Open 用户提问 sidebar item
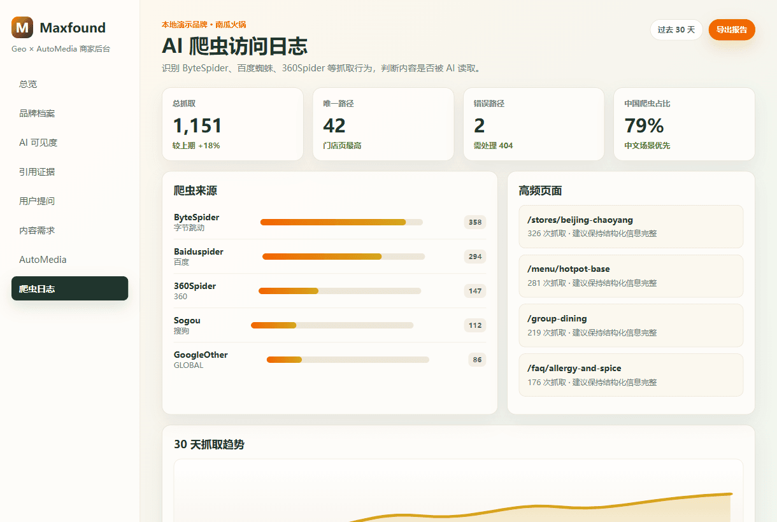The image size is (777, 522). tap(69, 201)
